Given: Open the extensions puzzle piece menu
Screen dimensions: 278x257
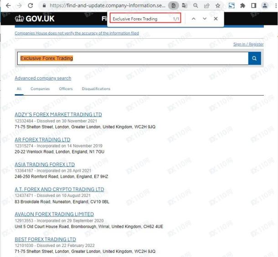Looking at the screenshot, I should [242, 5].
